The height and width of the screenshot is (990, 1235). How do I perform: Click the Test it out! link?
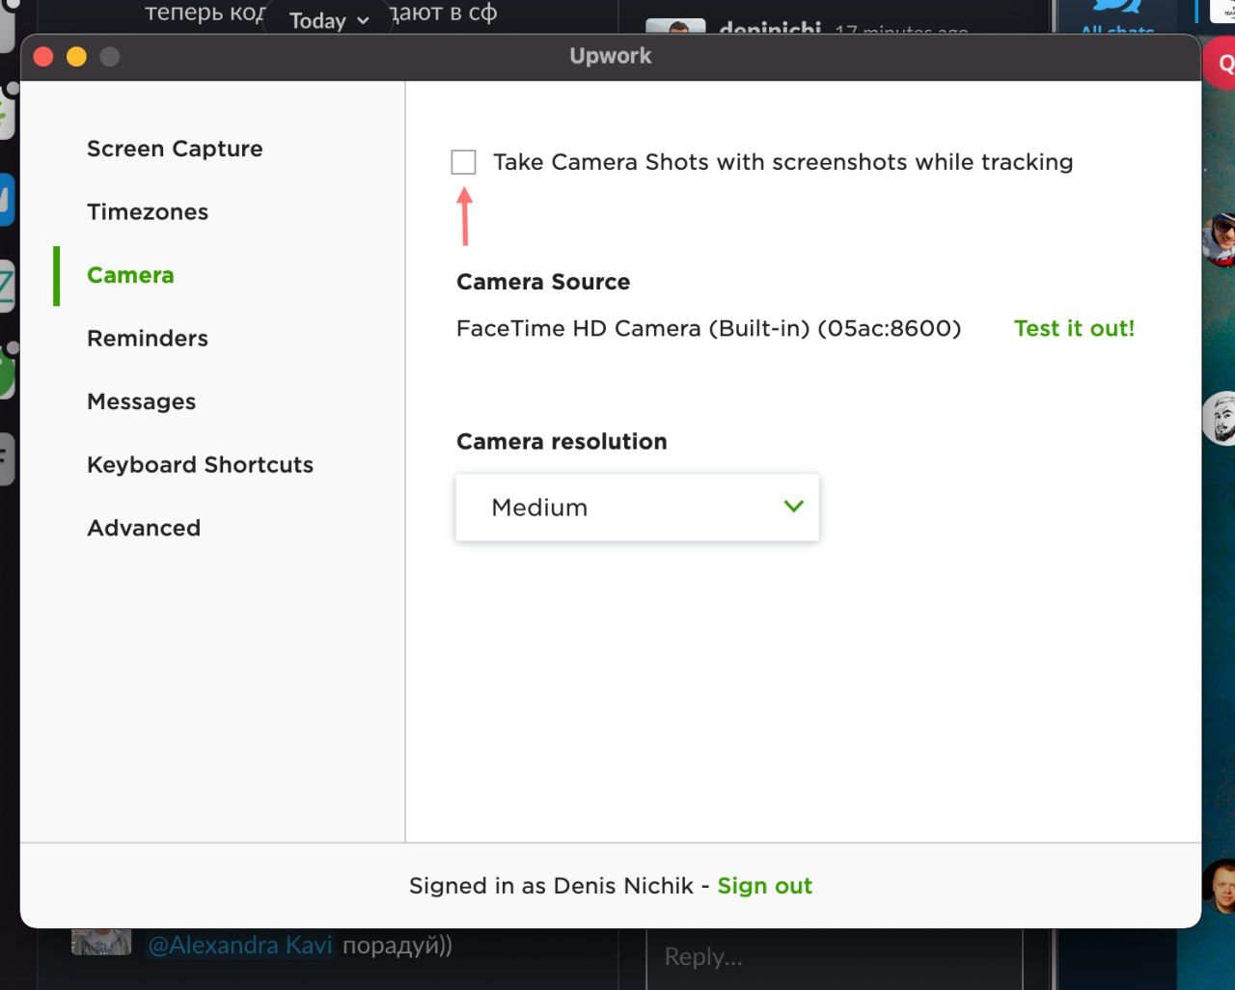(1074, 328)
